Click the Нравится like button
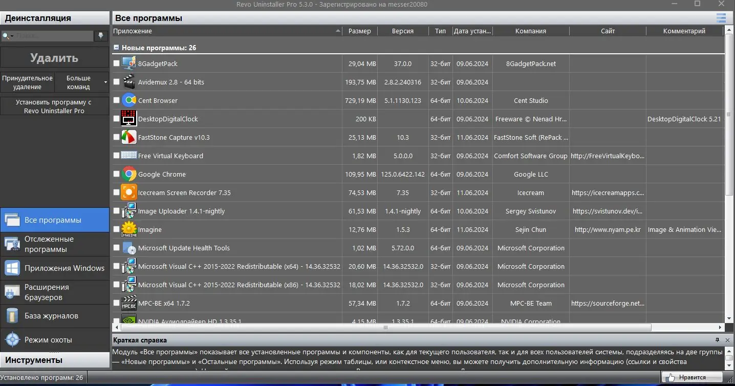 [x=691, y=377]
